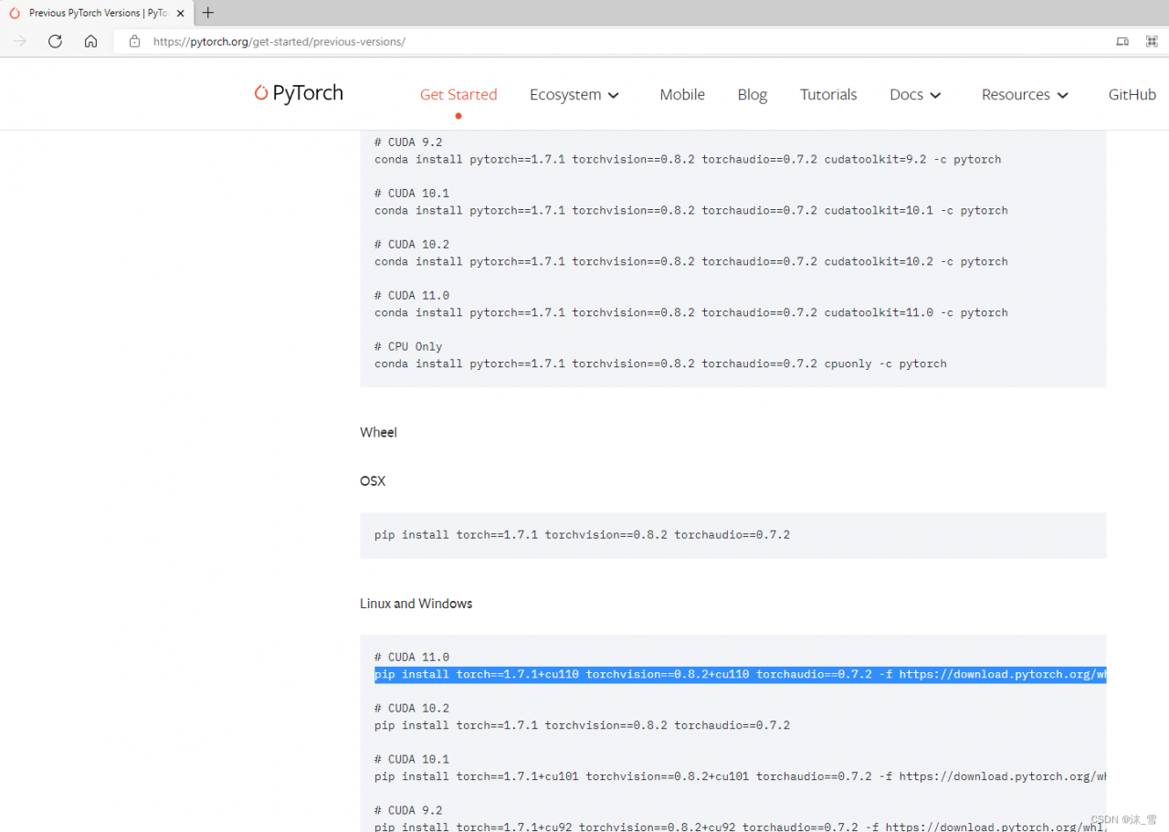Open the GitHub link in the navigation
The height and width of the screenshot is (832, 1169).
pyautogui.click(x=1132, y=95)
